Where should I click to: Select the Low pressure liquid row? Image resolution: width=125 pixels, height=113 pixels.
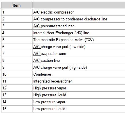click(63, 109)
